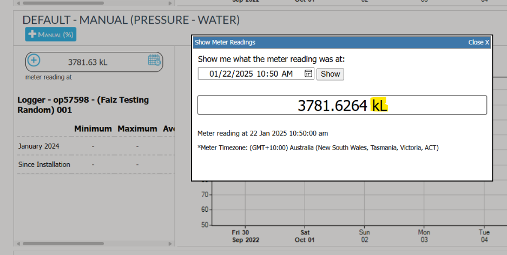Click the 3781.6264 kL reading result box

(342, 105)
